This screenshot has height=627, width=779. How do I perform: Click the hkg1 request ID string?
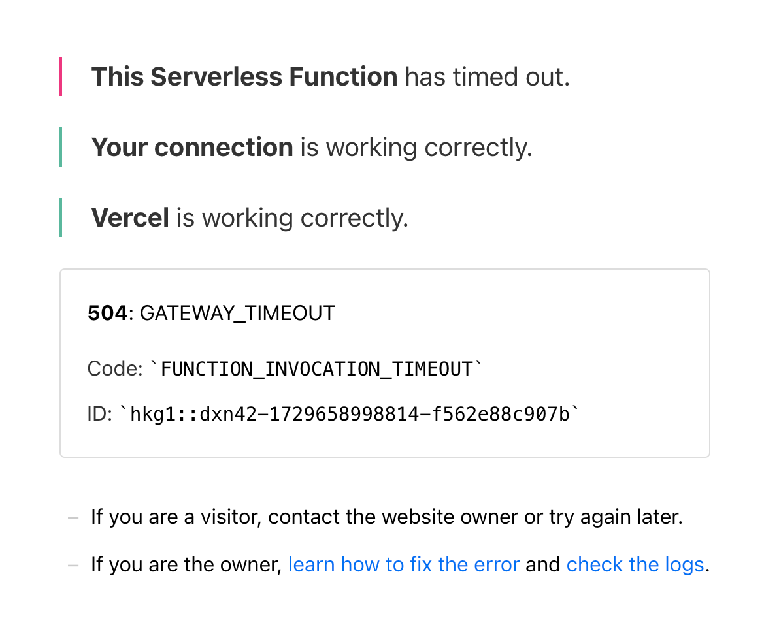click(x=350, y=414)
